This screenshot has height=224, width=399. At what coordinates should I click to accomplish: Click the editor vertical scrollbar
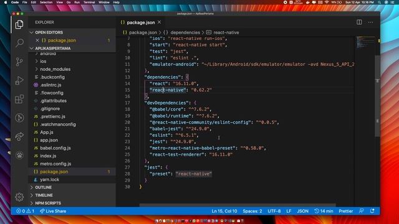pos(377,96)
